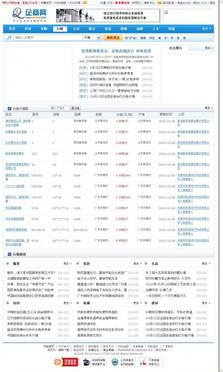The height and width of the screenshot is (372, 223).
Task: Open the 9月3日天津钢材市场价格行情 article
Action: 110,67
